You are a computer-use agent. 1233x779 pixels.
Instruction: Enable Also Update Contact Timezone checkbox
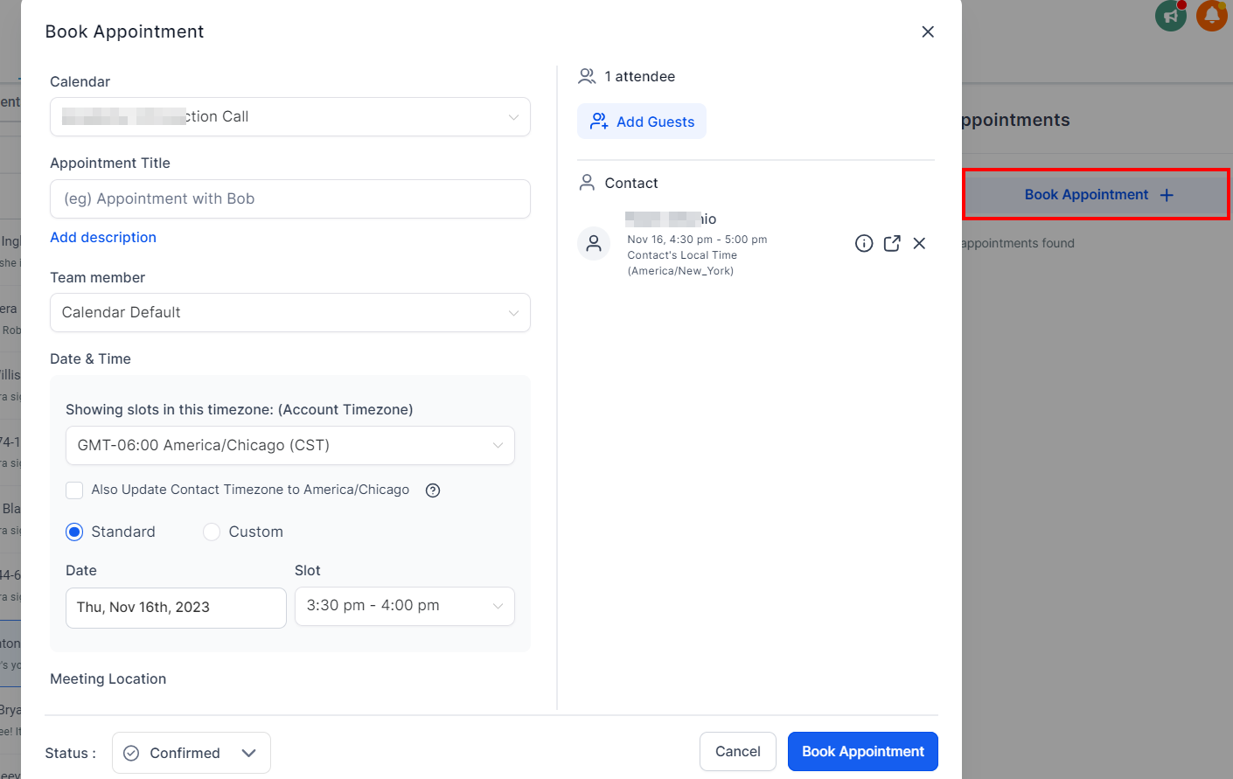74,490
